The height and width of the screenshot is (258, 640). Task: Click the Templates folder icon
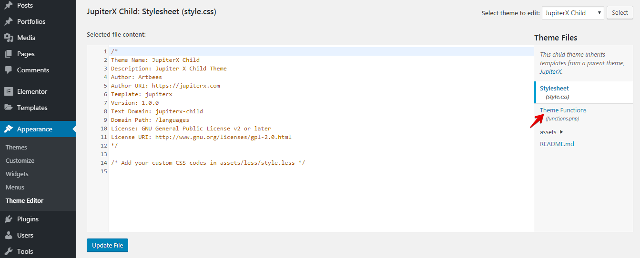[x=8, y=108]
